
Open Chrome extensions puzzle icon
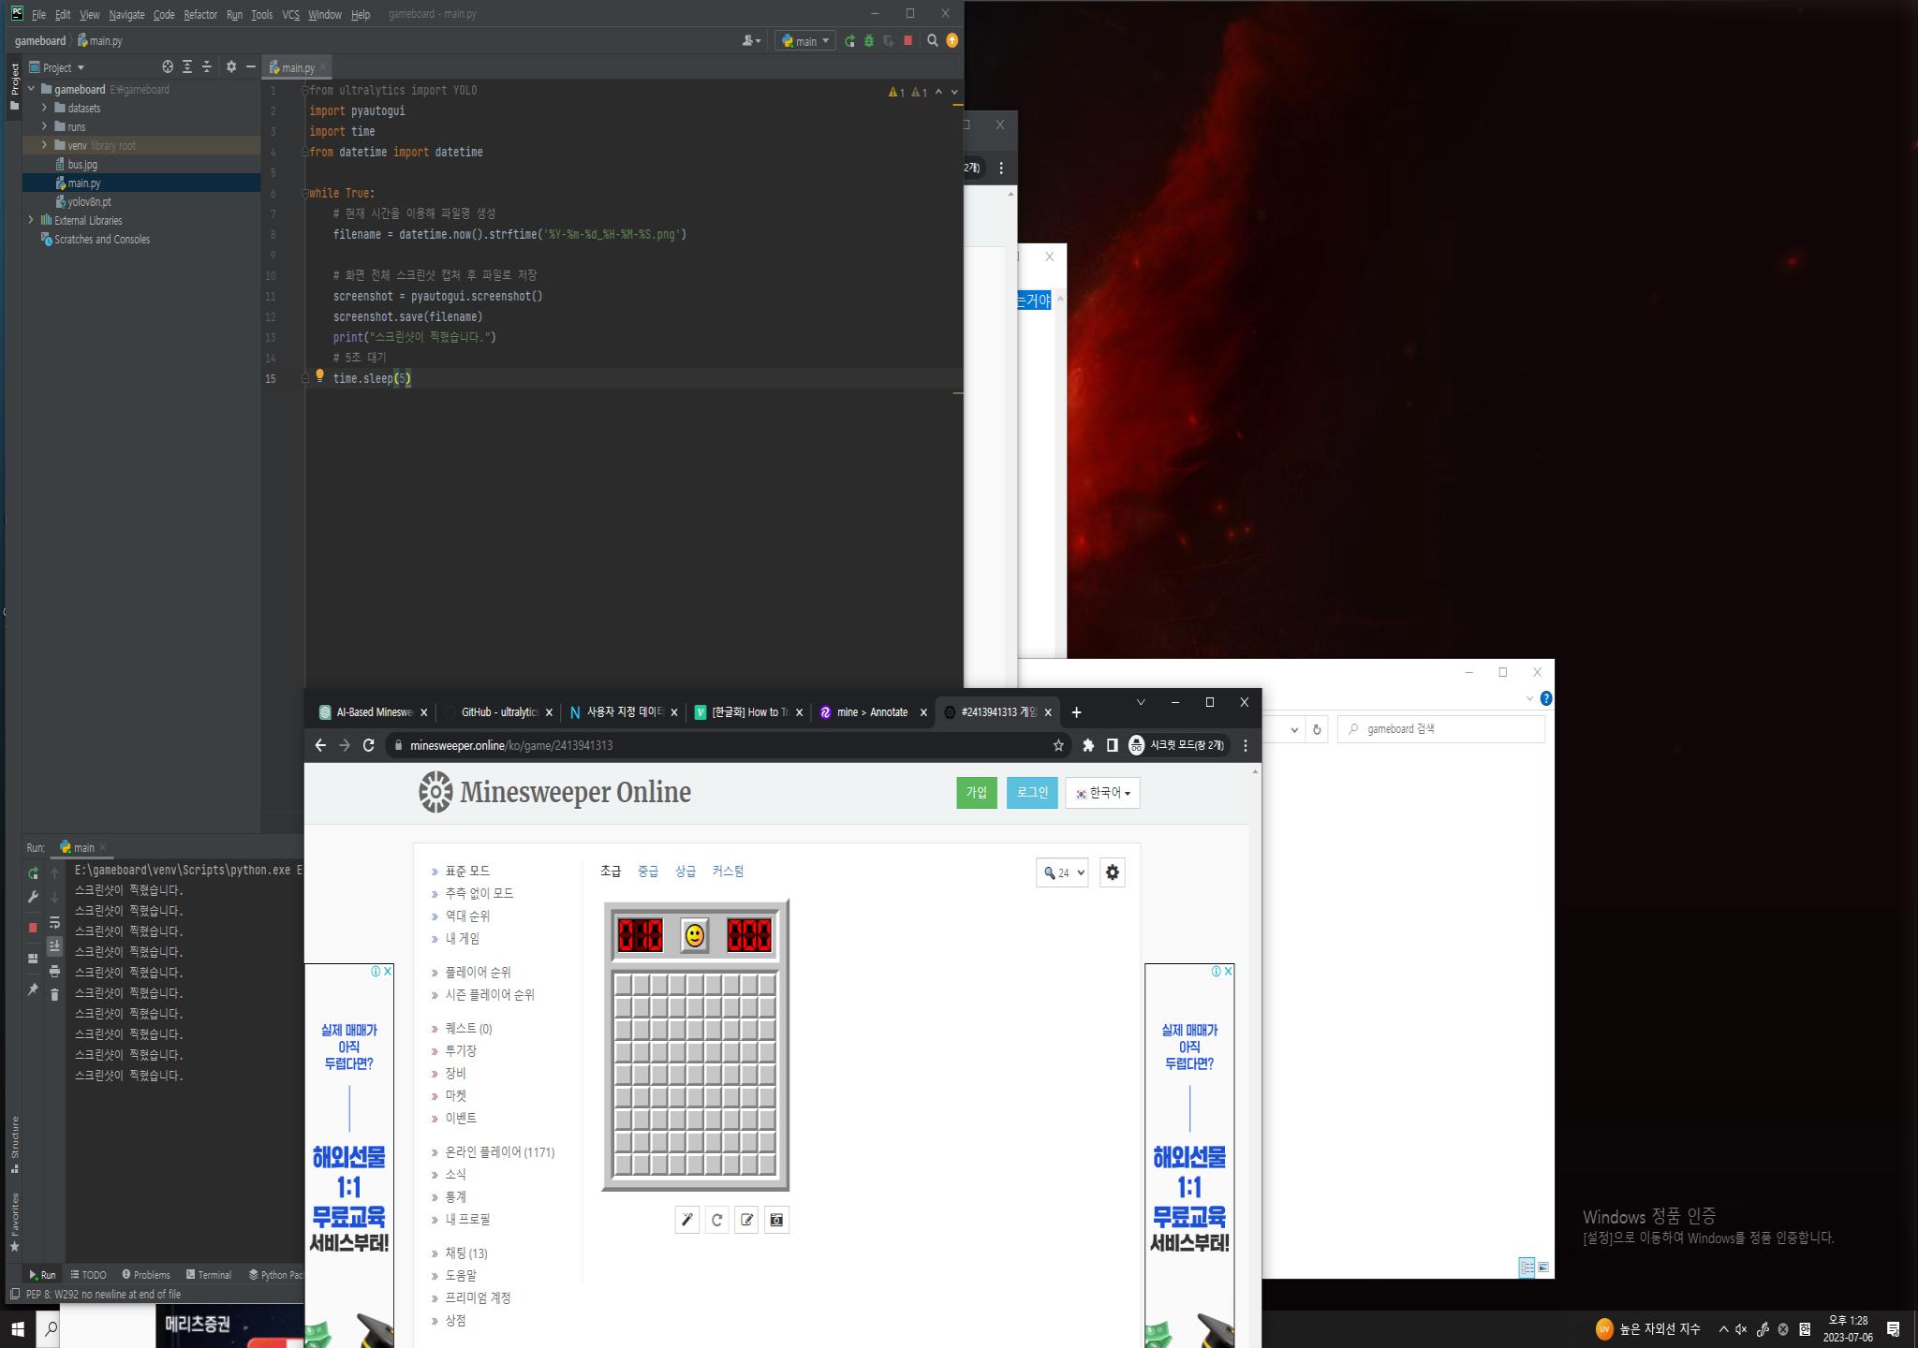pyautogui.click(x=1088, y=745)
